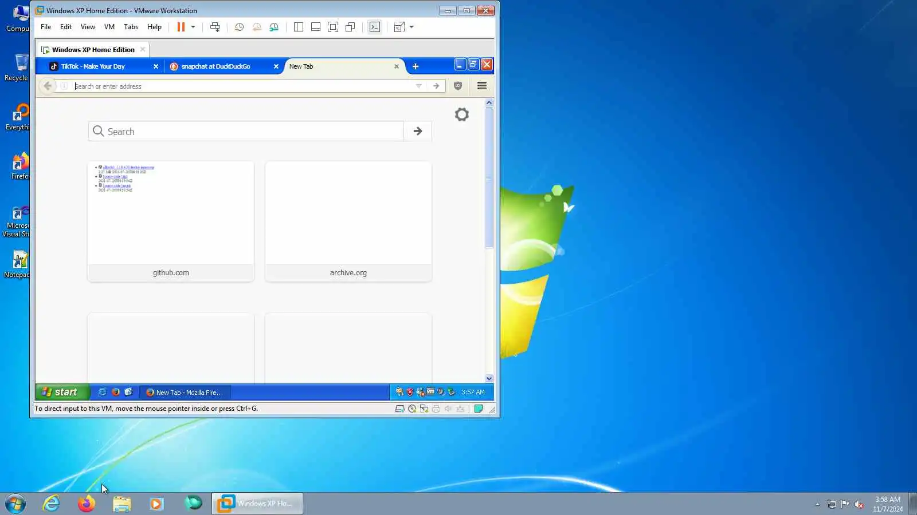
Task: Open the power options dropdown beside Pause
Action: [x=193, y=27]
